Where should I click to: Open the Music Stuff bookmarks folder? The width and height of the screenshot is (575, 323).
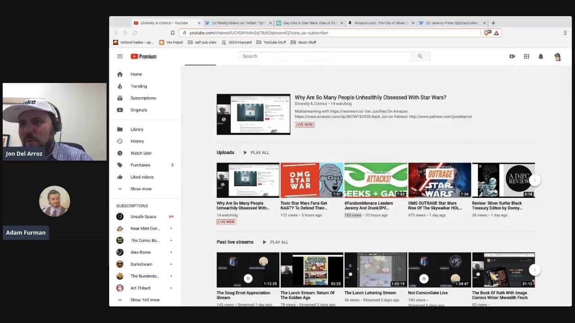(307, 42)
